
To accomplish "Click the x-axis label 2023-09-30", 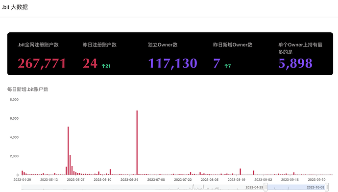I will pyautogui.click(x=316, y=179).
